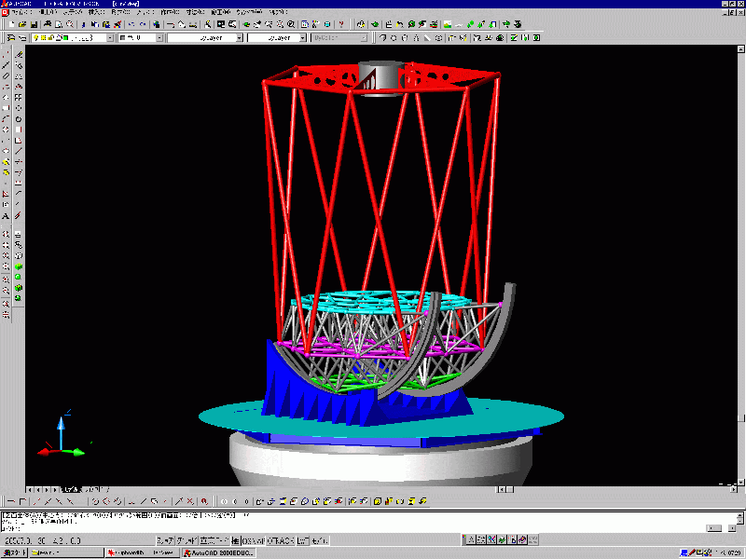Click the Zoom Previous magnifier icon

pos(291,24)
